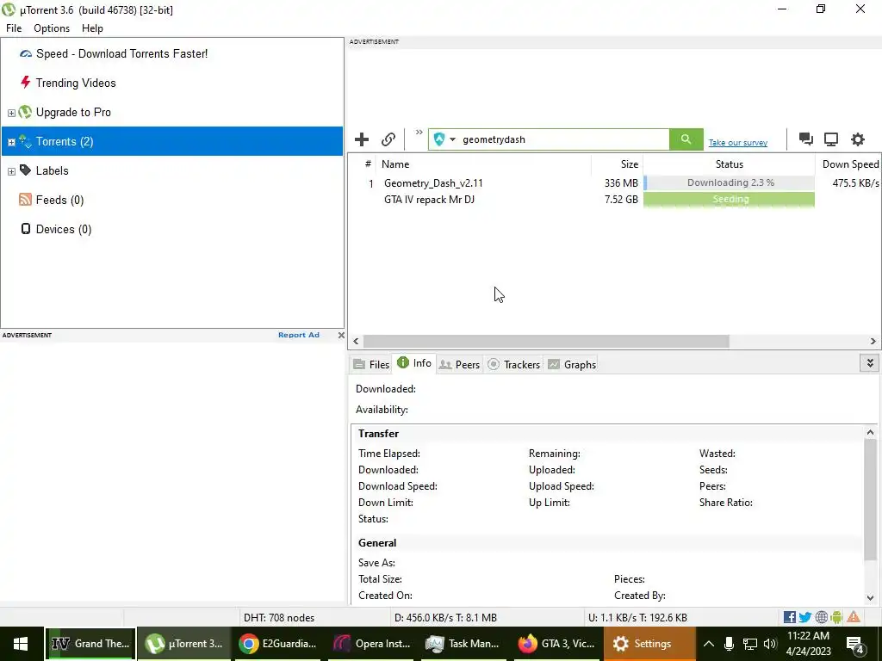This screenshot has height=661, width=882.
Task: Click the green search magnifier button
Action: [686, 139]
